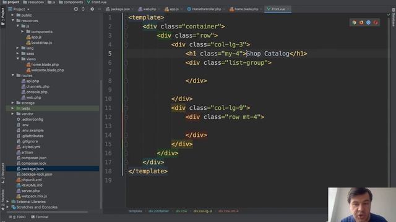Open Project panel settings gear
Viewport: 396px width, 222px height.
coord(92,9)
